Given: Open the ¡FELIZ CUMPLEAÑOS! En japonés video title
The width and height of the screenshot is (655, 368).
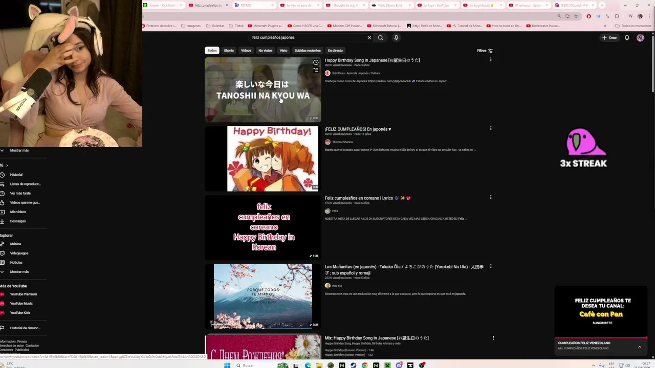Looking at the screenshot, I should (358, 129).
